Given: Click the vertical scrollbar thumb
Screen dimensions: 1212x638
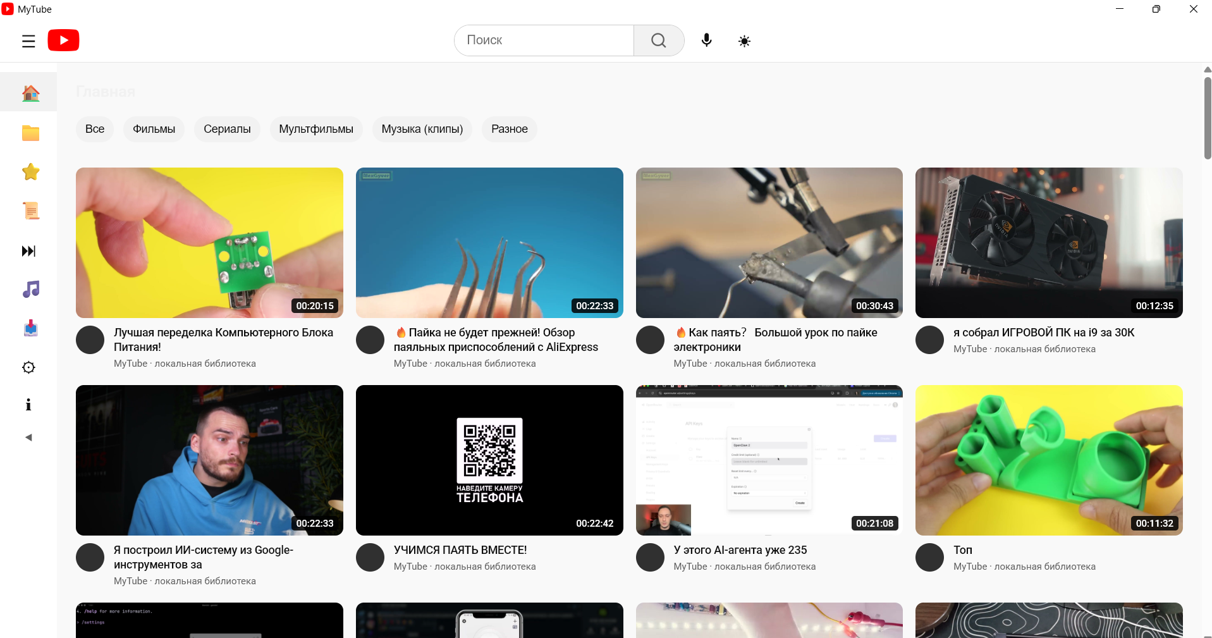Looking at the screenshot, I should (1207, 118).
